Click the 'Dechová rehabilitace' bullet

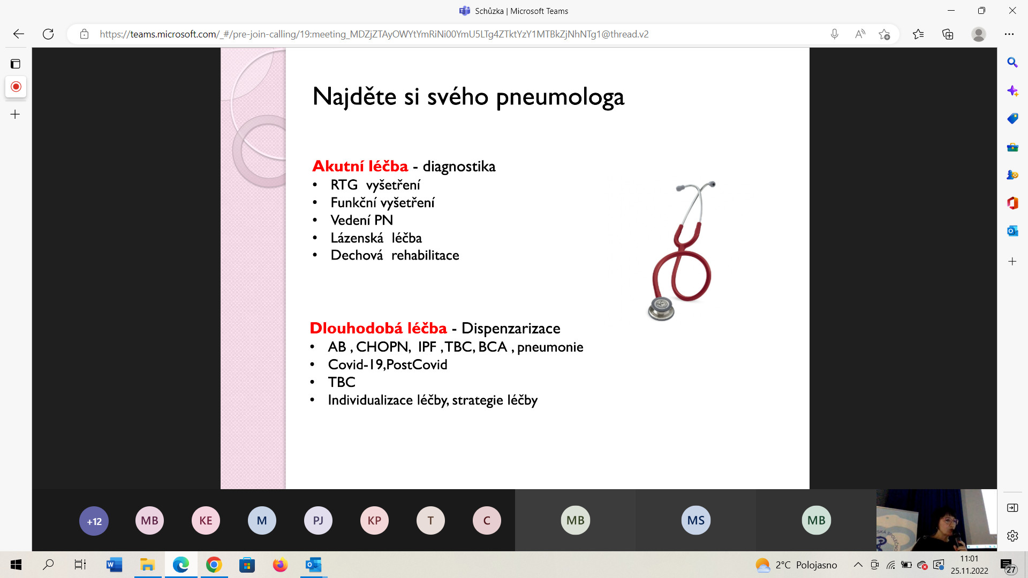click(395, 255)
